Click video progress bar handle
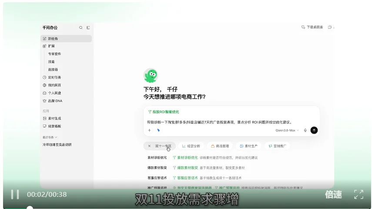This screenshot has height=209, width=372. click(30, 208)
